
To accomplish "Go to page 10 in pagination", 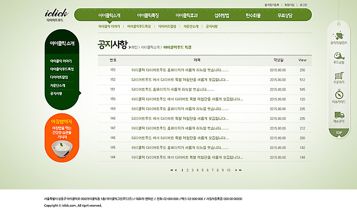I will click(228, 170).
